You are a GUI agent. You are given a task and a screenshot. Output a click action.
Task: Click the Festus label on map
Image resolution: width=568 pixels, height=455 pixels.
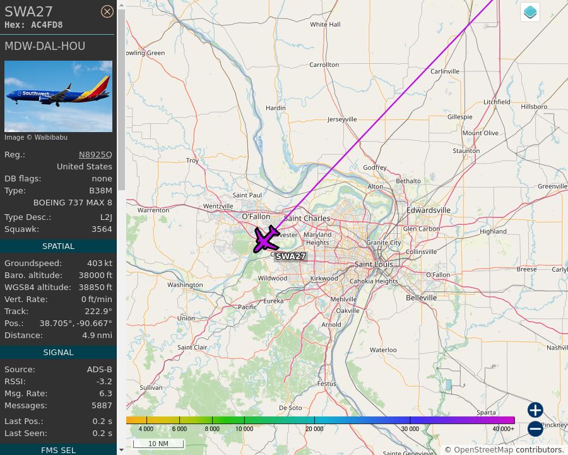pyautogui.click(x=327, y=384)
